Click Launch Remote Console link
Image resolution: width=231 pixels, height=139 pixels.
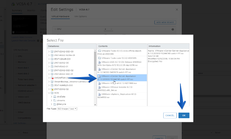coord(24,40)
